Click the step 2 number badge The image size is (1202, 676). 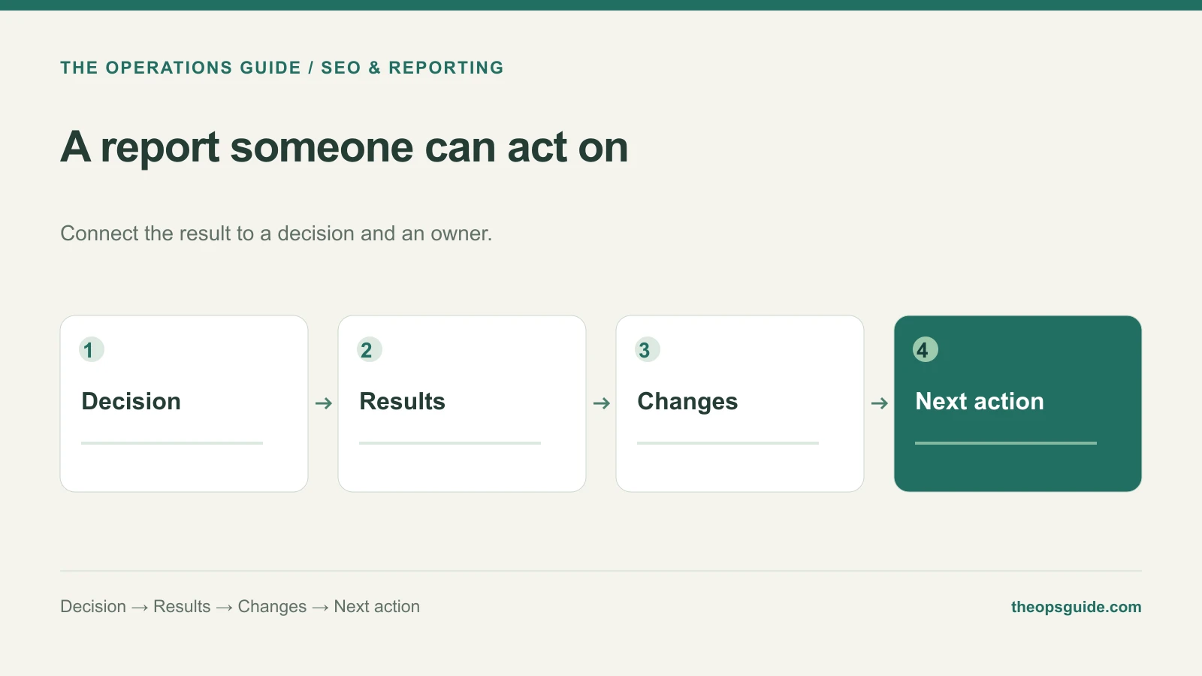[370, 349]
